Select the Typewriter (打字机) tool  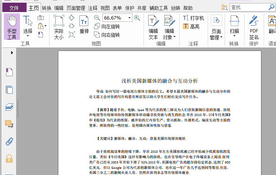point(193,18)
